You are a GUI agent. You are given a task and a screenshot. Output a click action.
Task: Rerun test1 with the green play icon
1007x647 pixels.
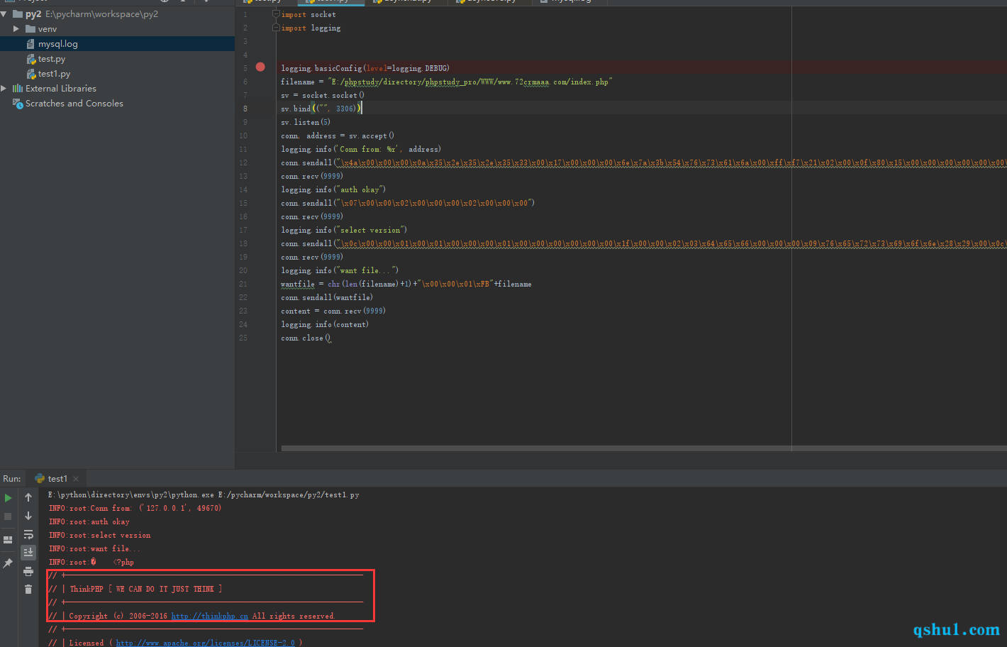8,498
